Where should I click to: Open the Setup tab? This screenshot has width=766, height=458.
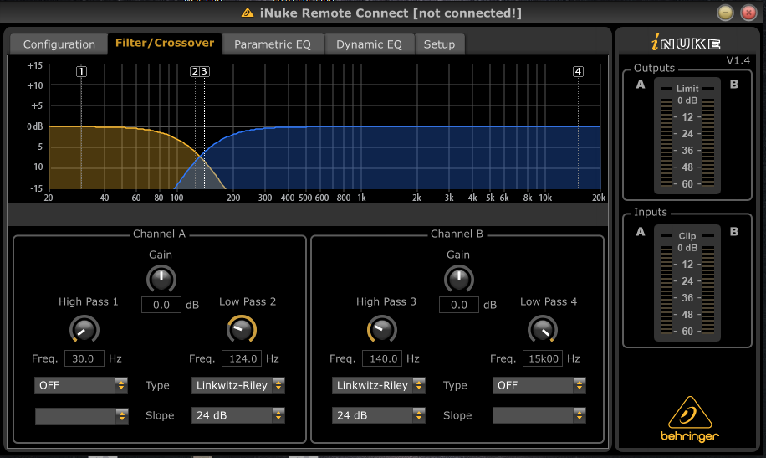[439, 44]
